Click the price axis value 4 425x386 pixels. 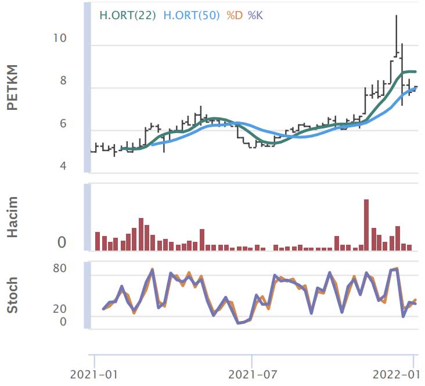coord(63,166)
